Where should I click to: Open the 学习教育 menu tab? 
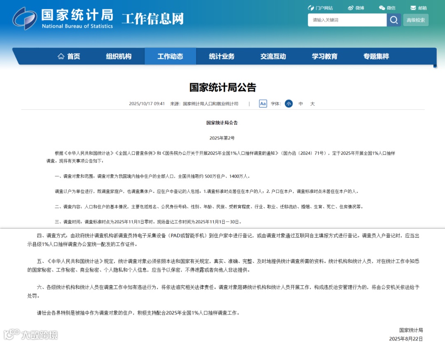click(x=325, y=56)
